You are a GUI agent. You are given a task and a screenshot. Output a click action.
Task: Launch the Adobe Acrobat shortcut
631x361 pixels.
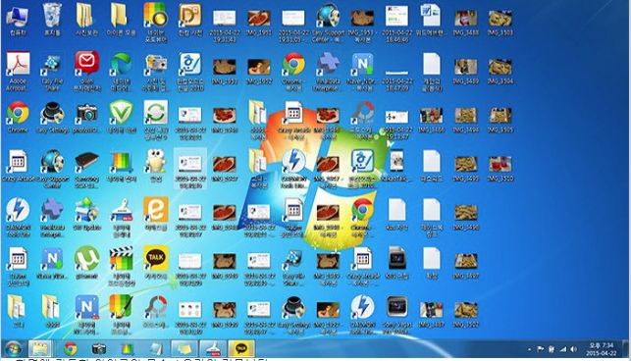(x=18, y=72)
